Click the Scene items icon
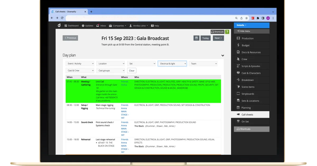 (238, 87)
